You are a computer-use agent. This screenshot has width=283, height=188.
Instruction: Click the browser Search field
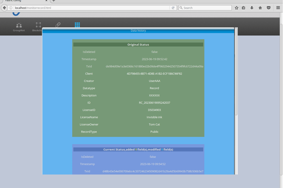pyautogui.click(x=205, y=8)
